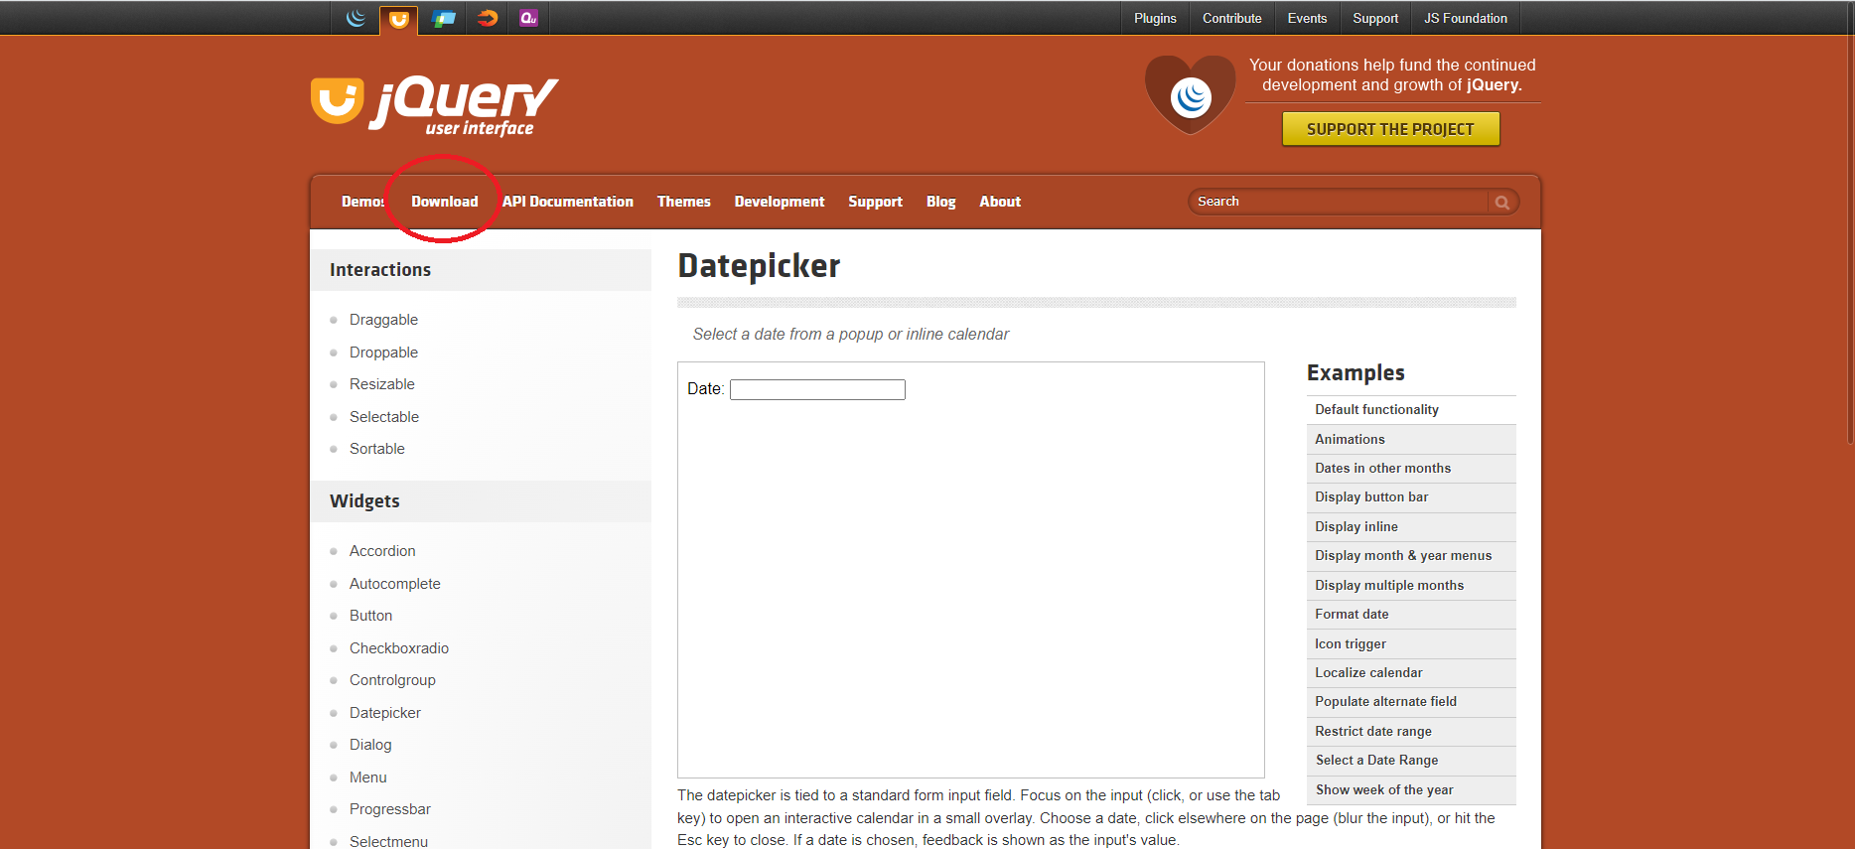Open Droppable demo
The image size is (1855, 849).
[383, 353]
